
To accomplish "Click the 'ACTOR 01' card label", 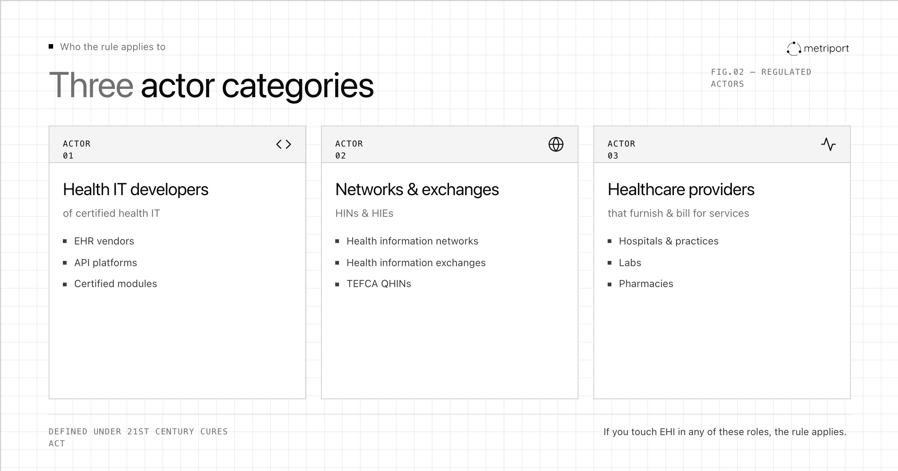I will pos(77,150).
